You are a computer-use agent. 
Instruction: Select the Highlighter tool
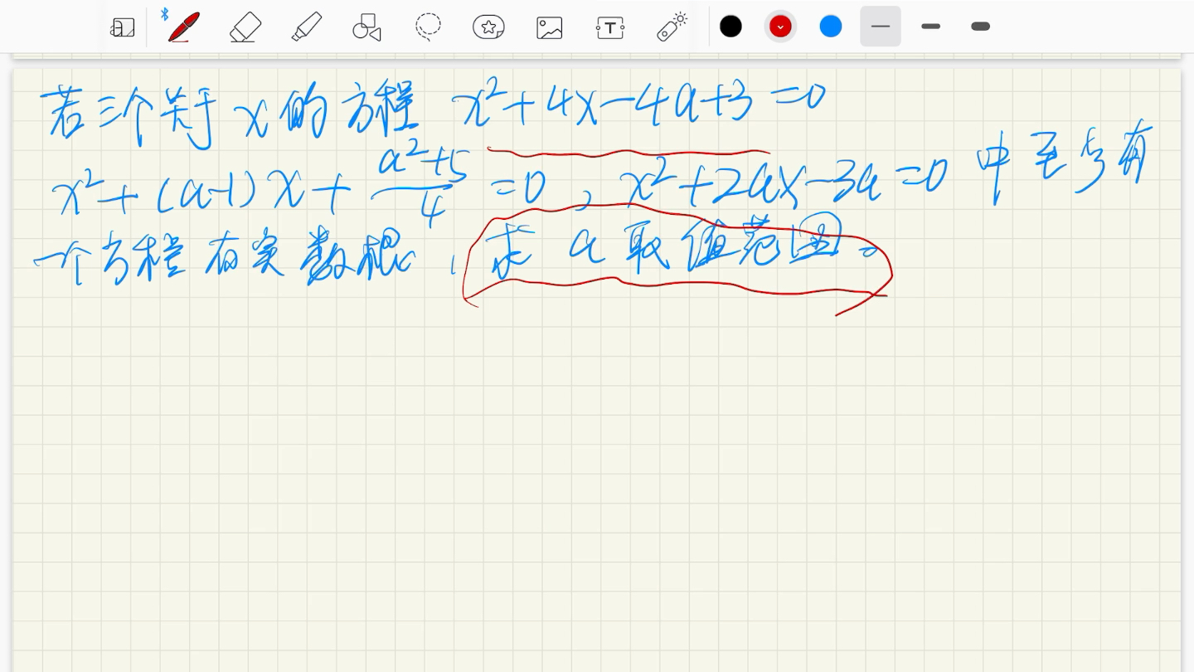point(307,27)
